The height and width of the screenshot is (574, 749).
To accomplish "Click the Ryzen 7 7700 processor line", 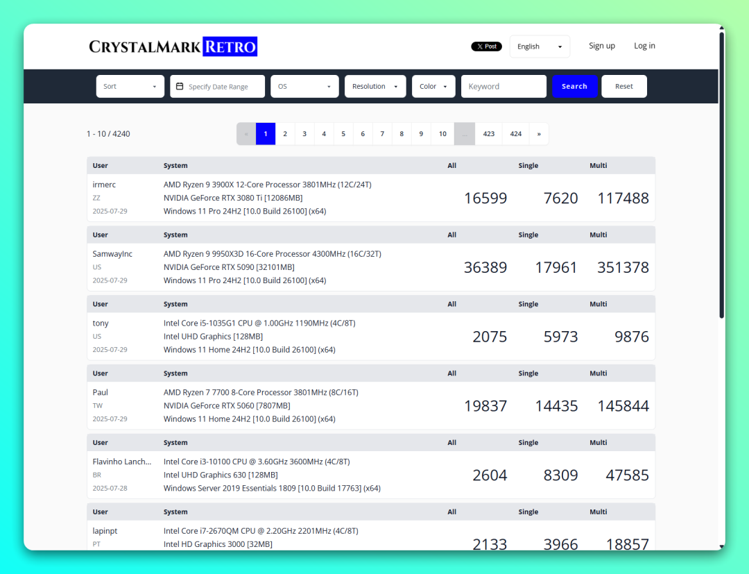I will pos(261,392).
